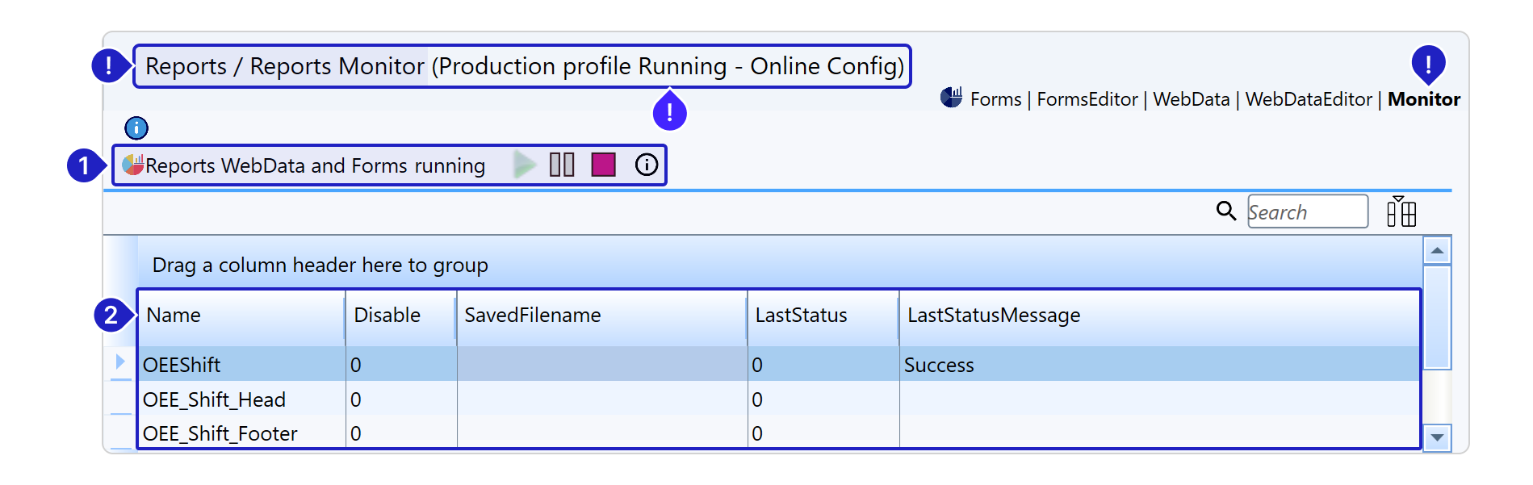Select the Monitor tab
The image size is (1533, 485).
(x=1423, y=99)
